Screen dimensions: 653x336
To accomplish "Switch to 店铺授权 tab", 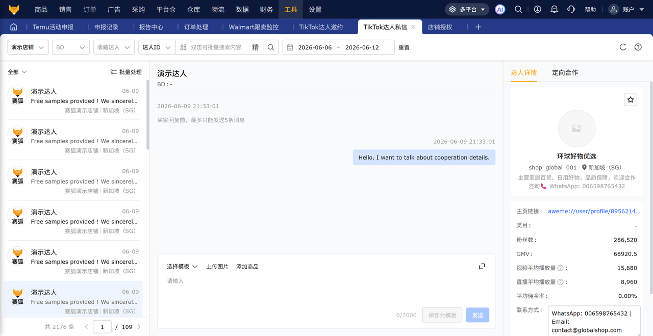I will [440, 27].
